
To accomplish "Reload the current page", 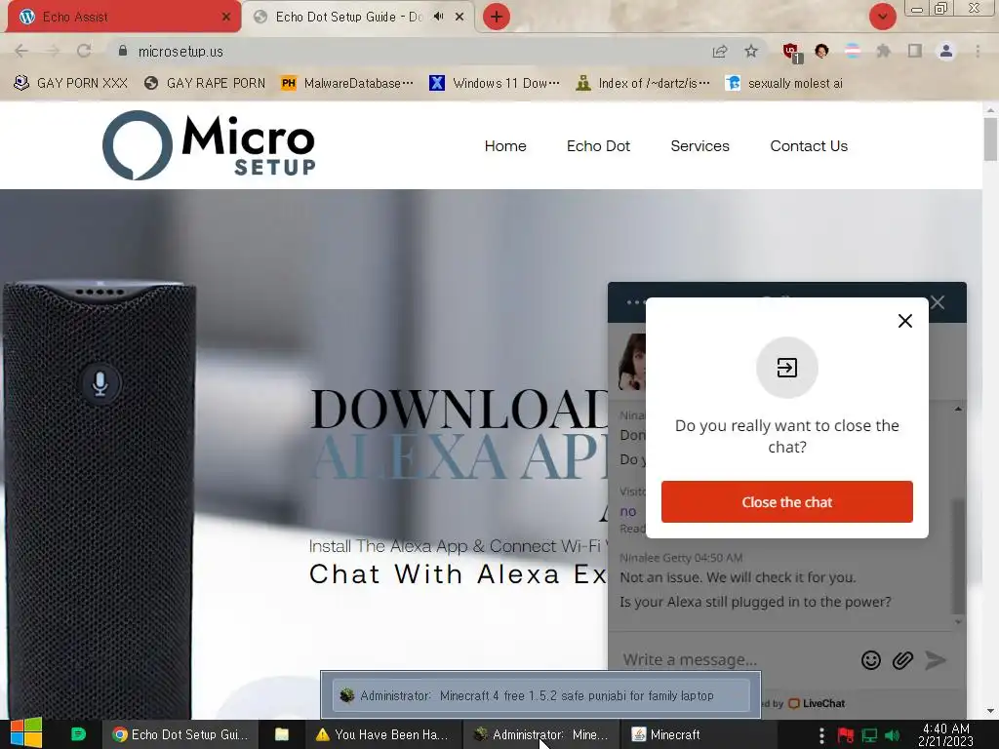I will pyautogui.click(x=84, y=51).
